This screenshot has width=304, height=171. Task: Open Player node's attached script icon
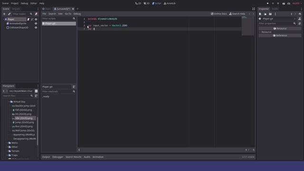tap(28, 19)
